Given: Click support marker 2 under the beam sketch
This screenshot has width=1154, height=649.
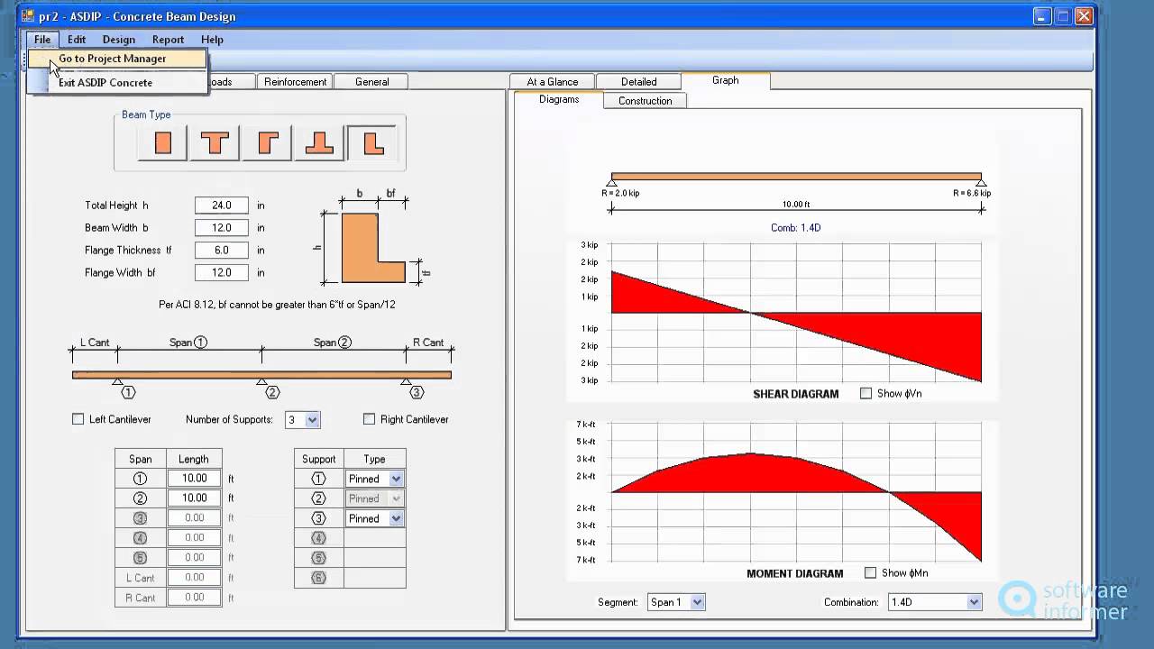Looking at the screenshot, I should [x=272, y=392].
